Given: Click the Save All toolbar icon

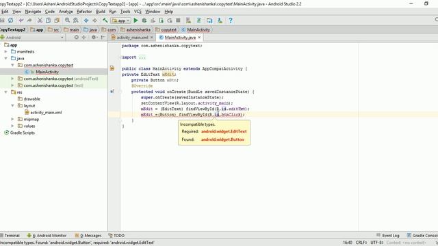Looking at the screenshot, I should [2, 20].
